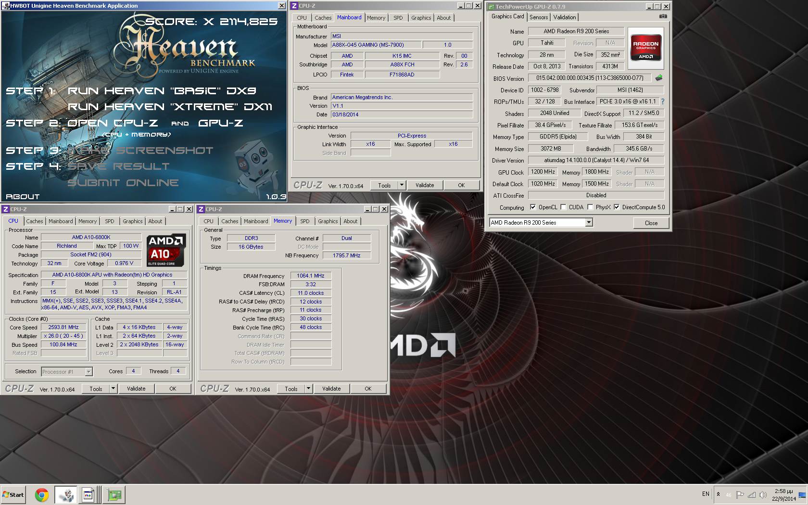The width and height of the screenshot is (808, 505).
Task: Expand the Tools arrow in the CPU-Z CPU window
Action: pos(114,389)
